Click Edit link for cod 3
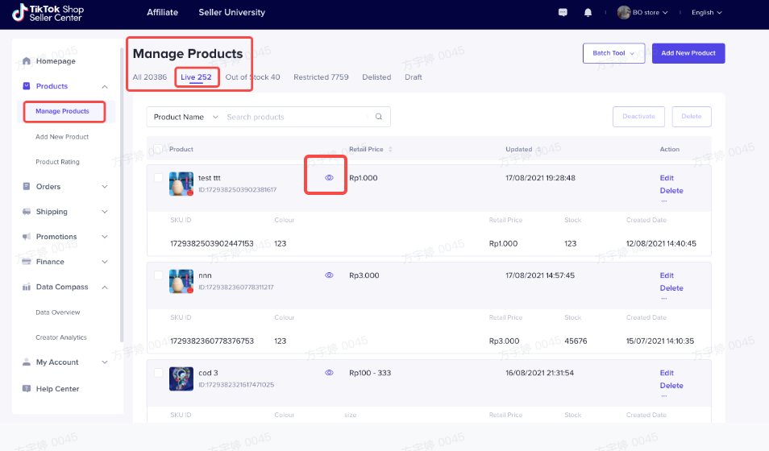 coord(667,373)
